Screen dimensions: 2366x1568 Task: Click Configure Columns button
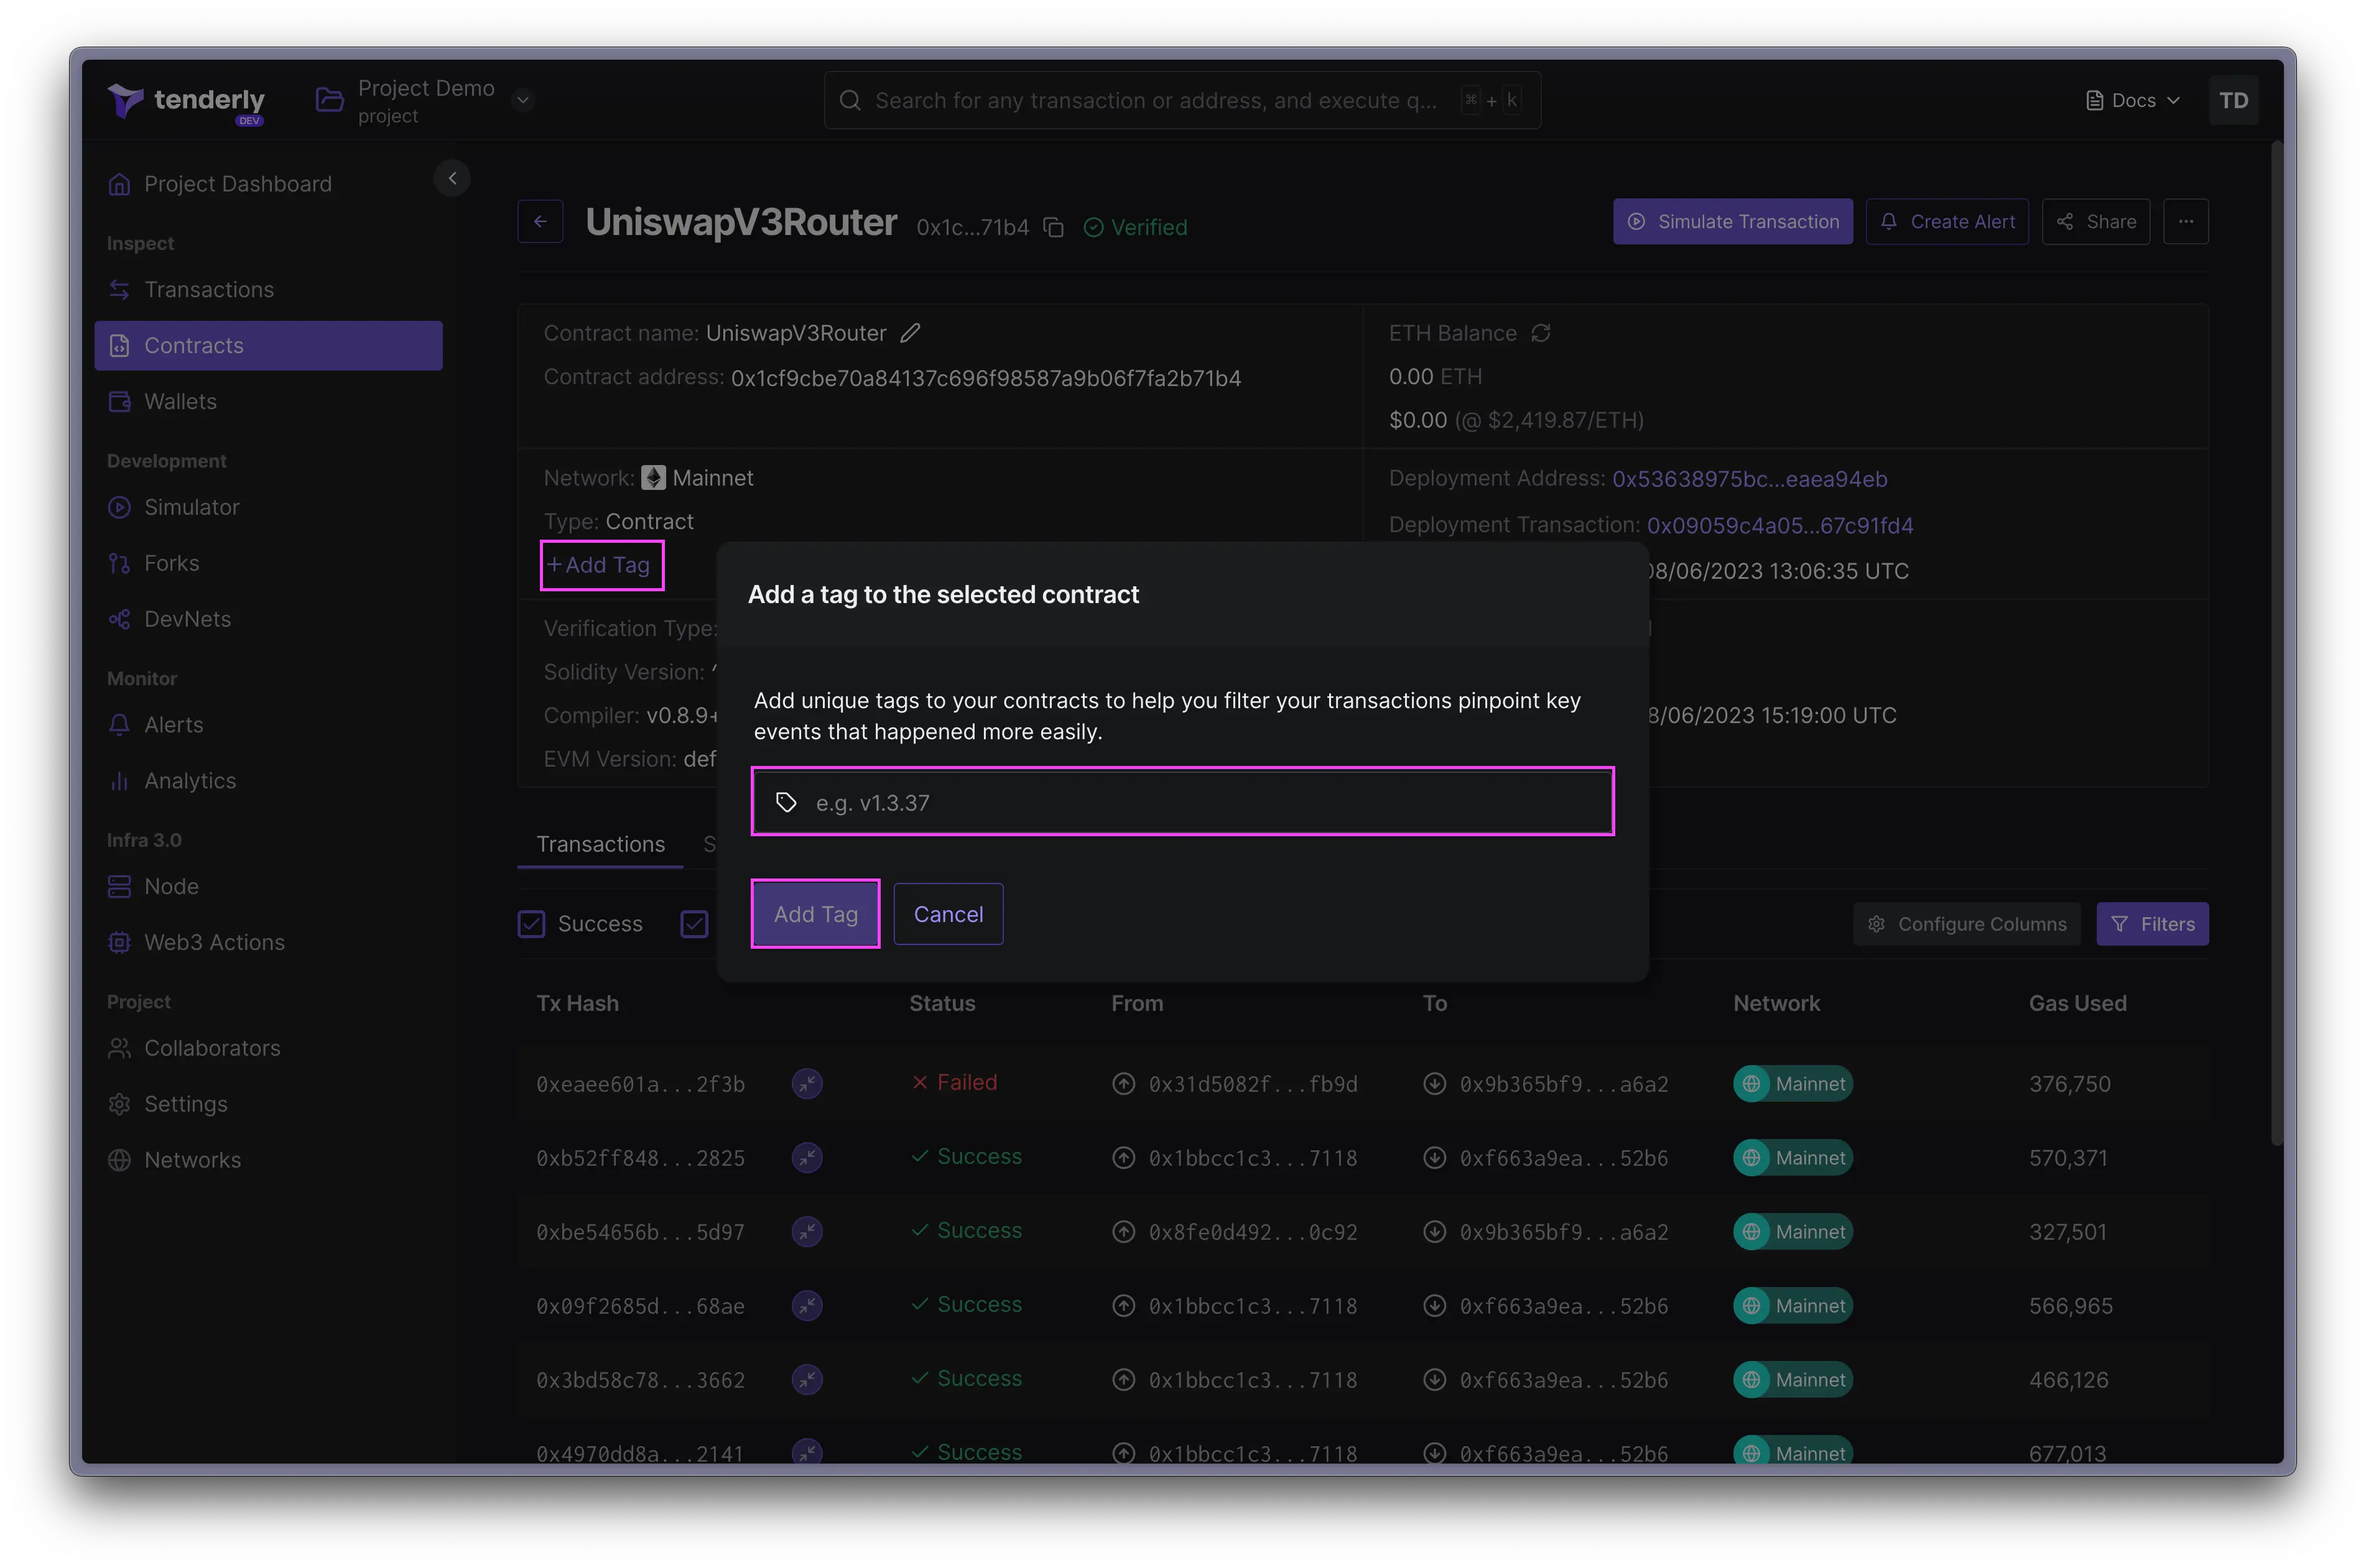coord(1967,924)
